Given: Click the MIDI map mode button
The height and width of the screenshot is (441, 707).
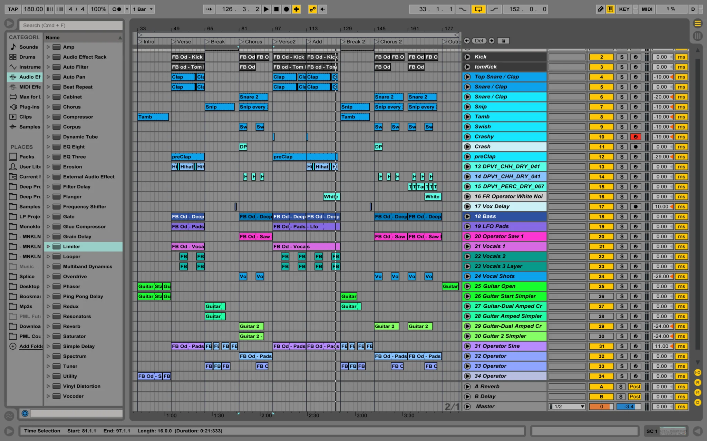Looking at the screenshot, I should [647, 9].
